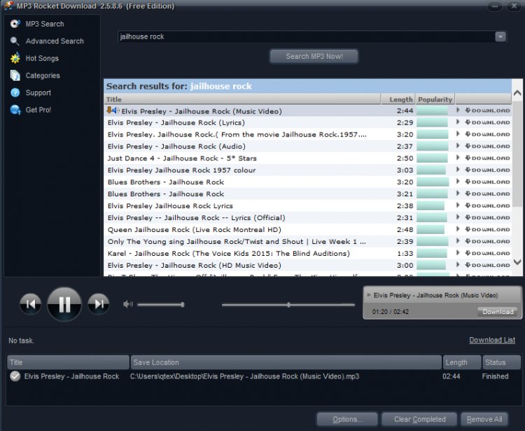525x431 pixels.
Task: Expand the search history dropdown arrow
Action: pos(500,36)
